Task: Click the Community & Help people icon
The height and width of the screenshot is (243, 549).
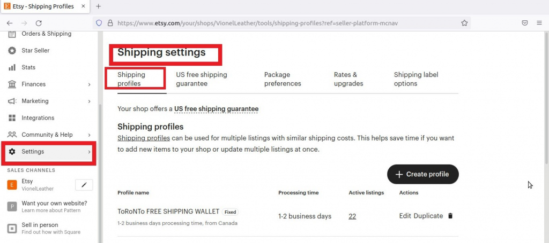Action: 12,135
